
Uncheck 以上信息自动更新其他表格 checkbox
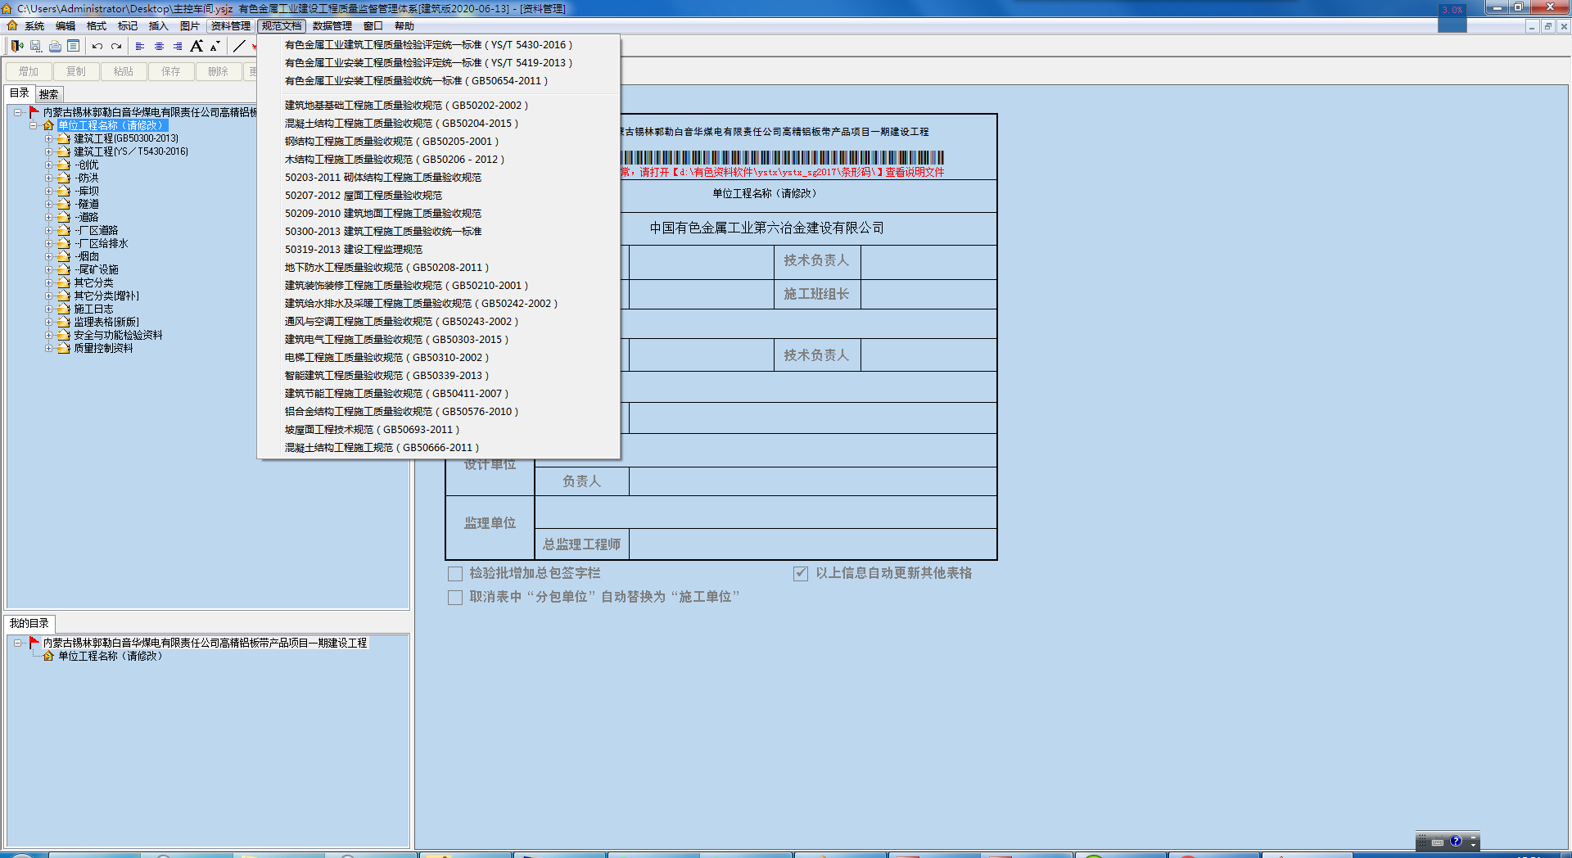801,574
